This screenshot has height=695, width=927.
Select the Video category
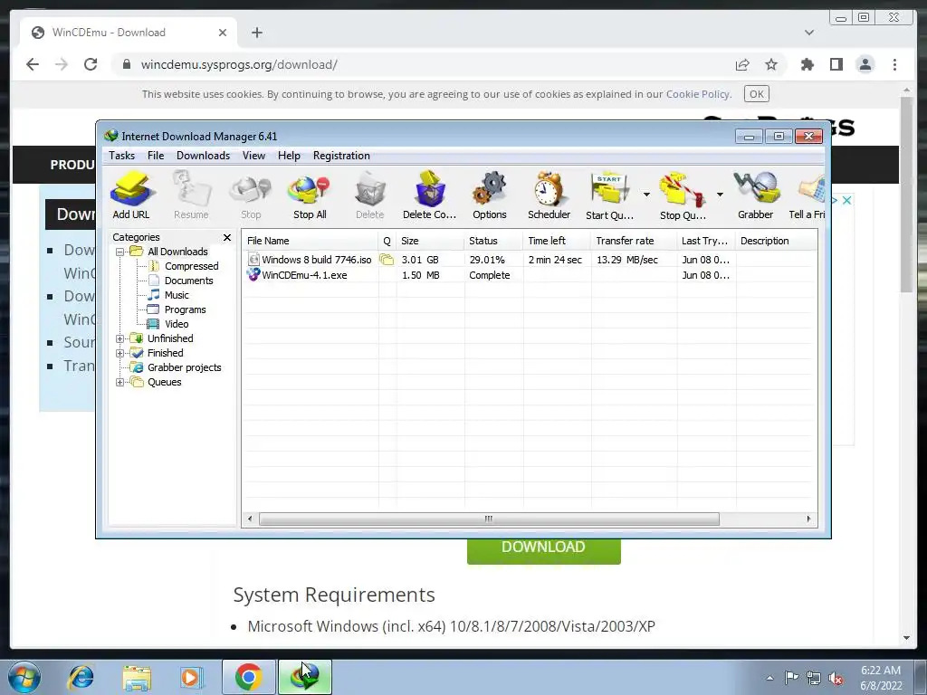[x=177, y=324]
